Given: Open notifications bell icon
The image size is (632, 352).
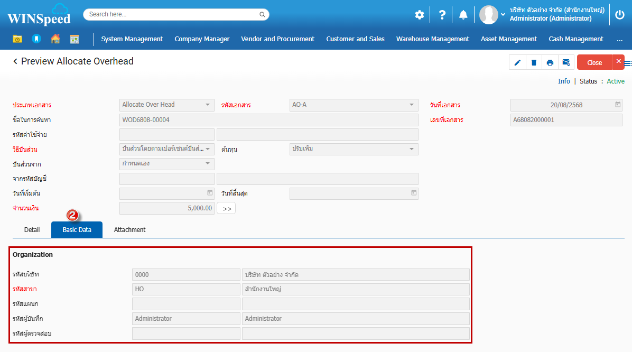Looking at the screenshot, I should tap(463, 15).
